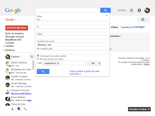Screen dimensions: 155x116
Task: Open chat with Maximilien de Lésél
Action: click(x=19, y=71)
